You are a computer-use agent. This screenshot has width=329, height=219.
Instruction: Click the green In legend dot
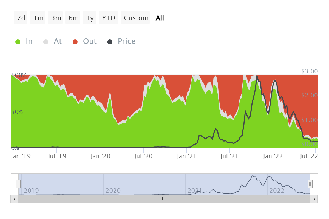(x=18, y=42)
